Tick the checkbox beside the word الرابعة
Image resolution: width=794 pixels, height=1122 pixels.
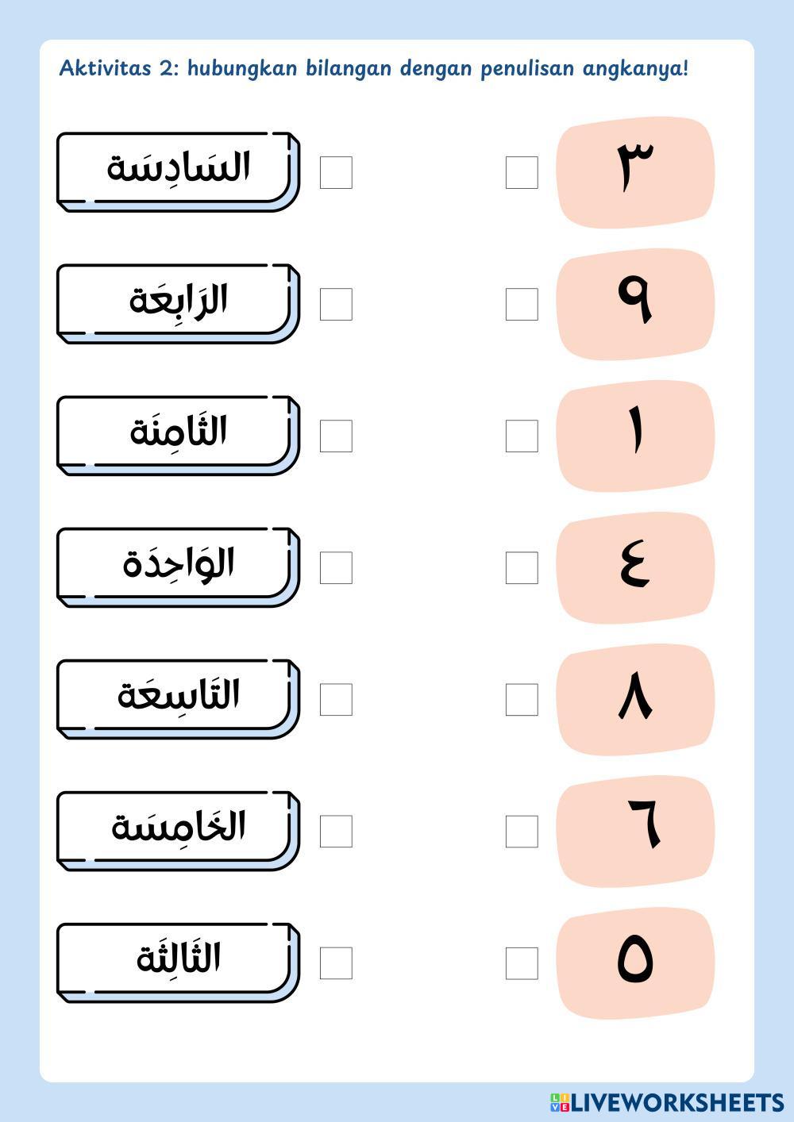[336, 304]
